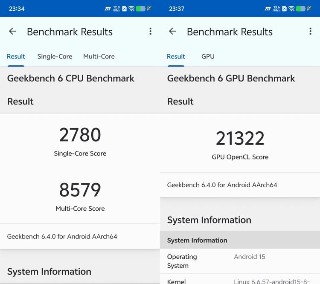Screen dimensions: 320x284
Task: Select Result tab on GPU benchmark screen
Action: point(176,57)
